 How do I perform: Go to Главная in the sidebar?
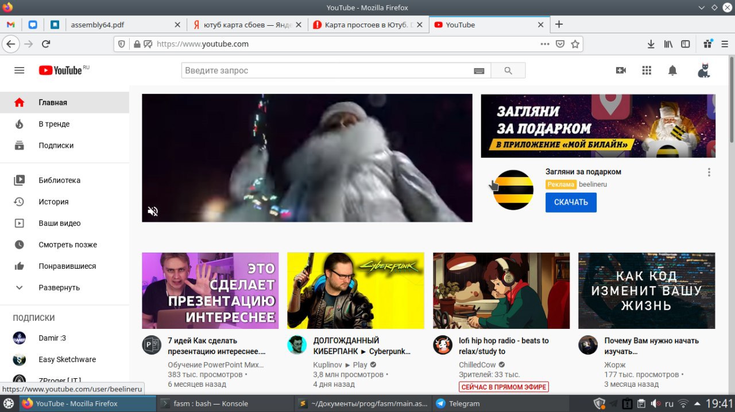click(64, 103)
